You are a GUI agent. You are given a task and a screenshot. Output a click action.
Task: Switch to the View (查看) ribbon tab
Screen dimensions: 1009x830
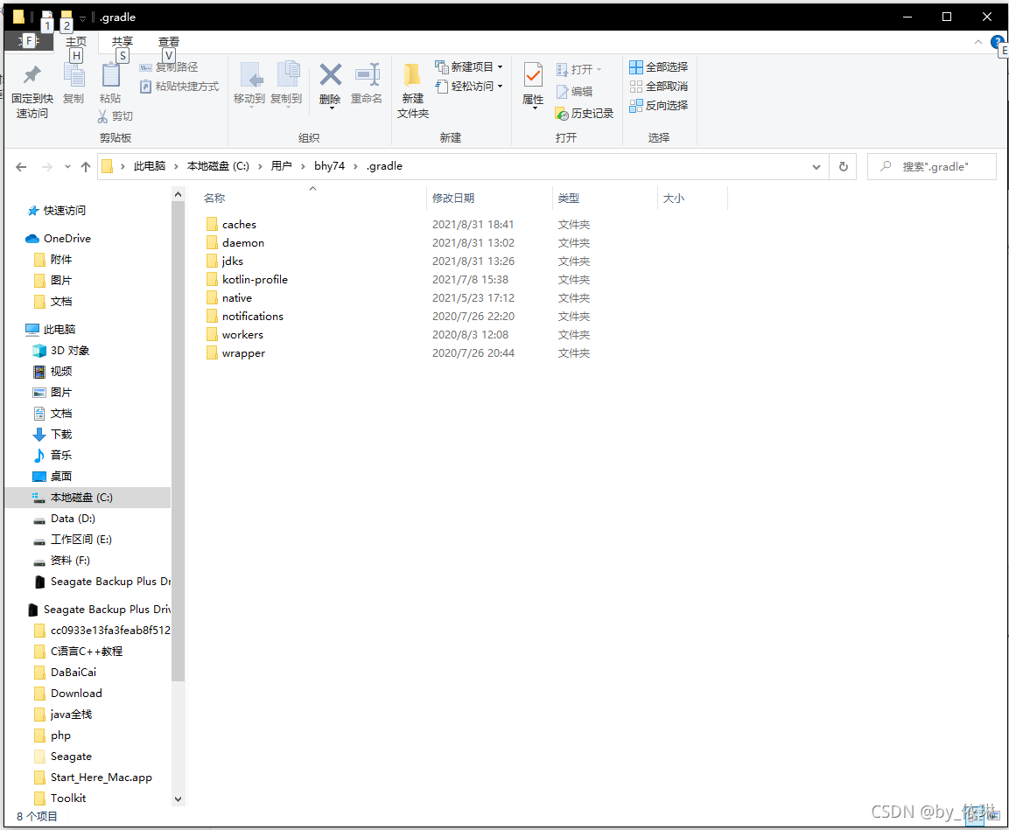169,42
